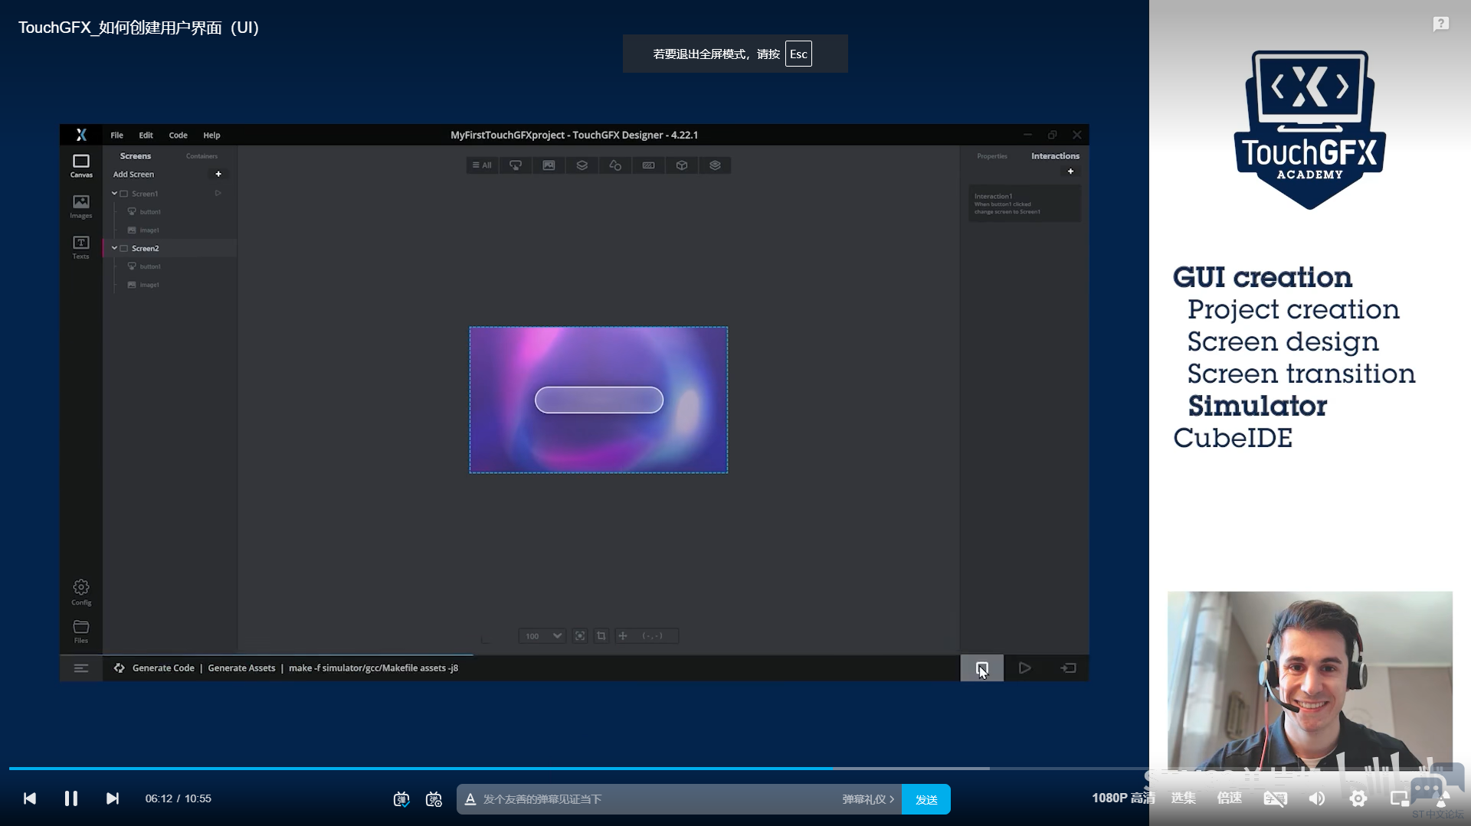Open the Edit menu

point(146,135)
